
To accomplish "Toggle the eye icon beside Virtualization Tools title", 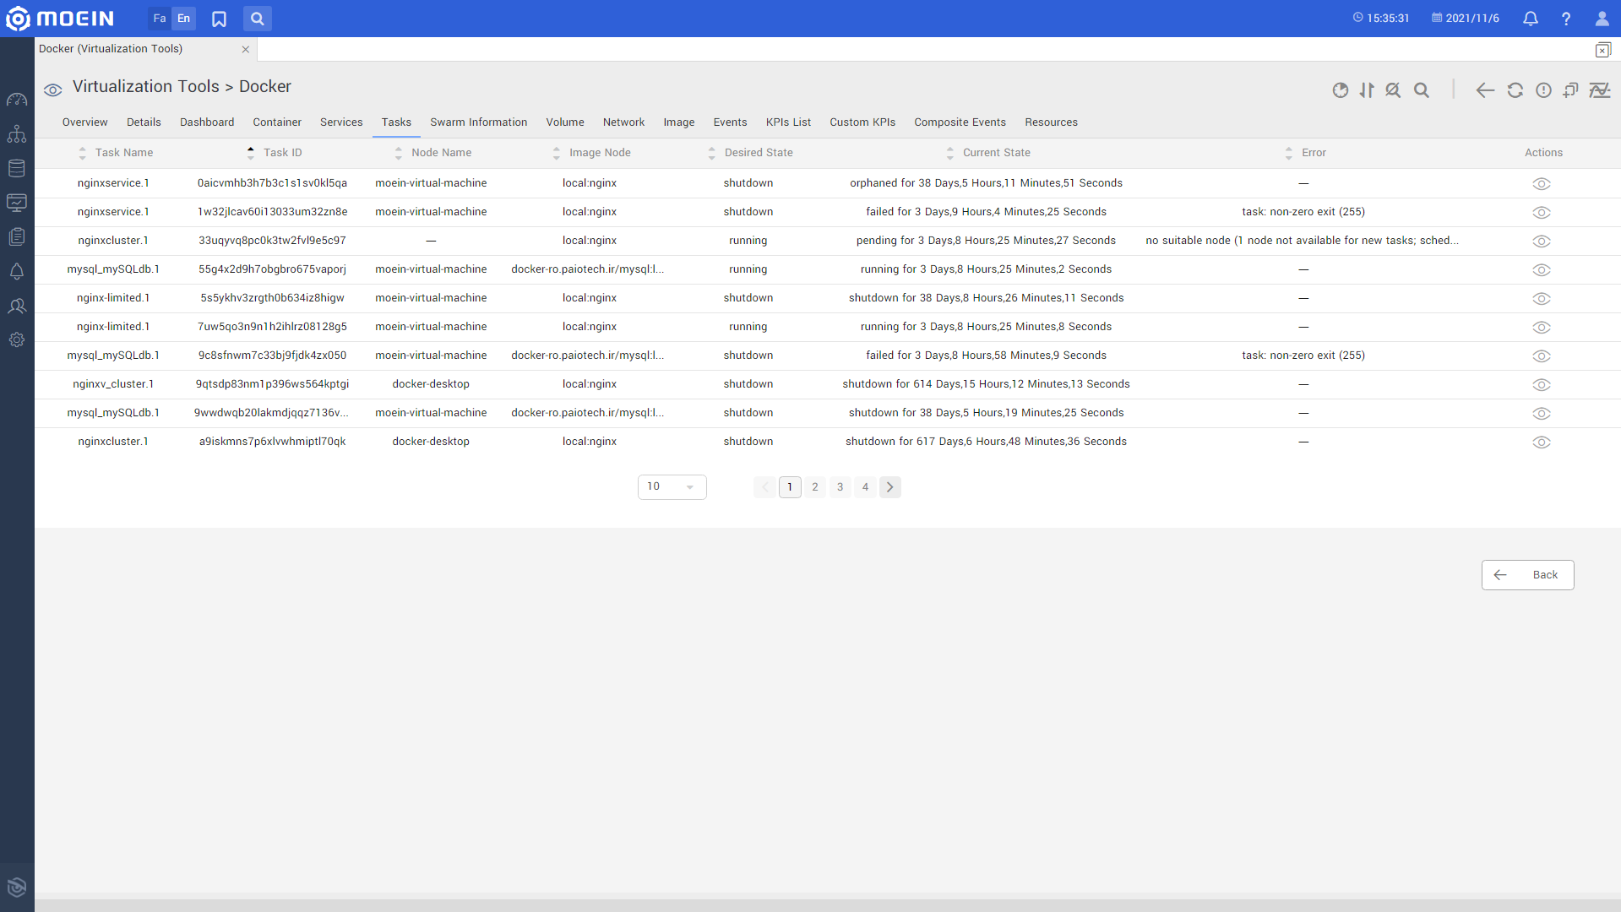I will coord(53,90).
